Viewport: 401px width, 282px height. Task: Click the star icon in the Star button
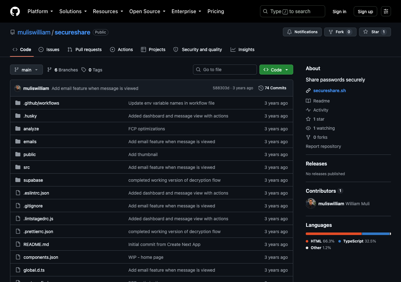(x=366, y=32)
